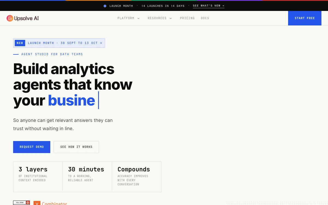The image size is (328, 205).
Task: Click the Y Combinator logo
Action: click(x=50, y=203)
